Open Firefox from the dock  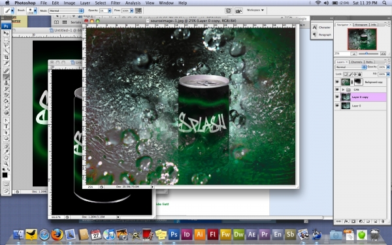coord(57,235)
